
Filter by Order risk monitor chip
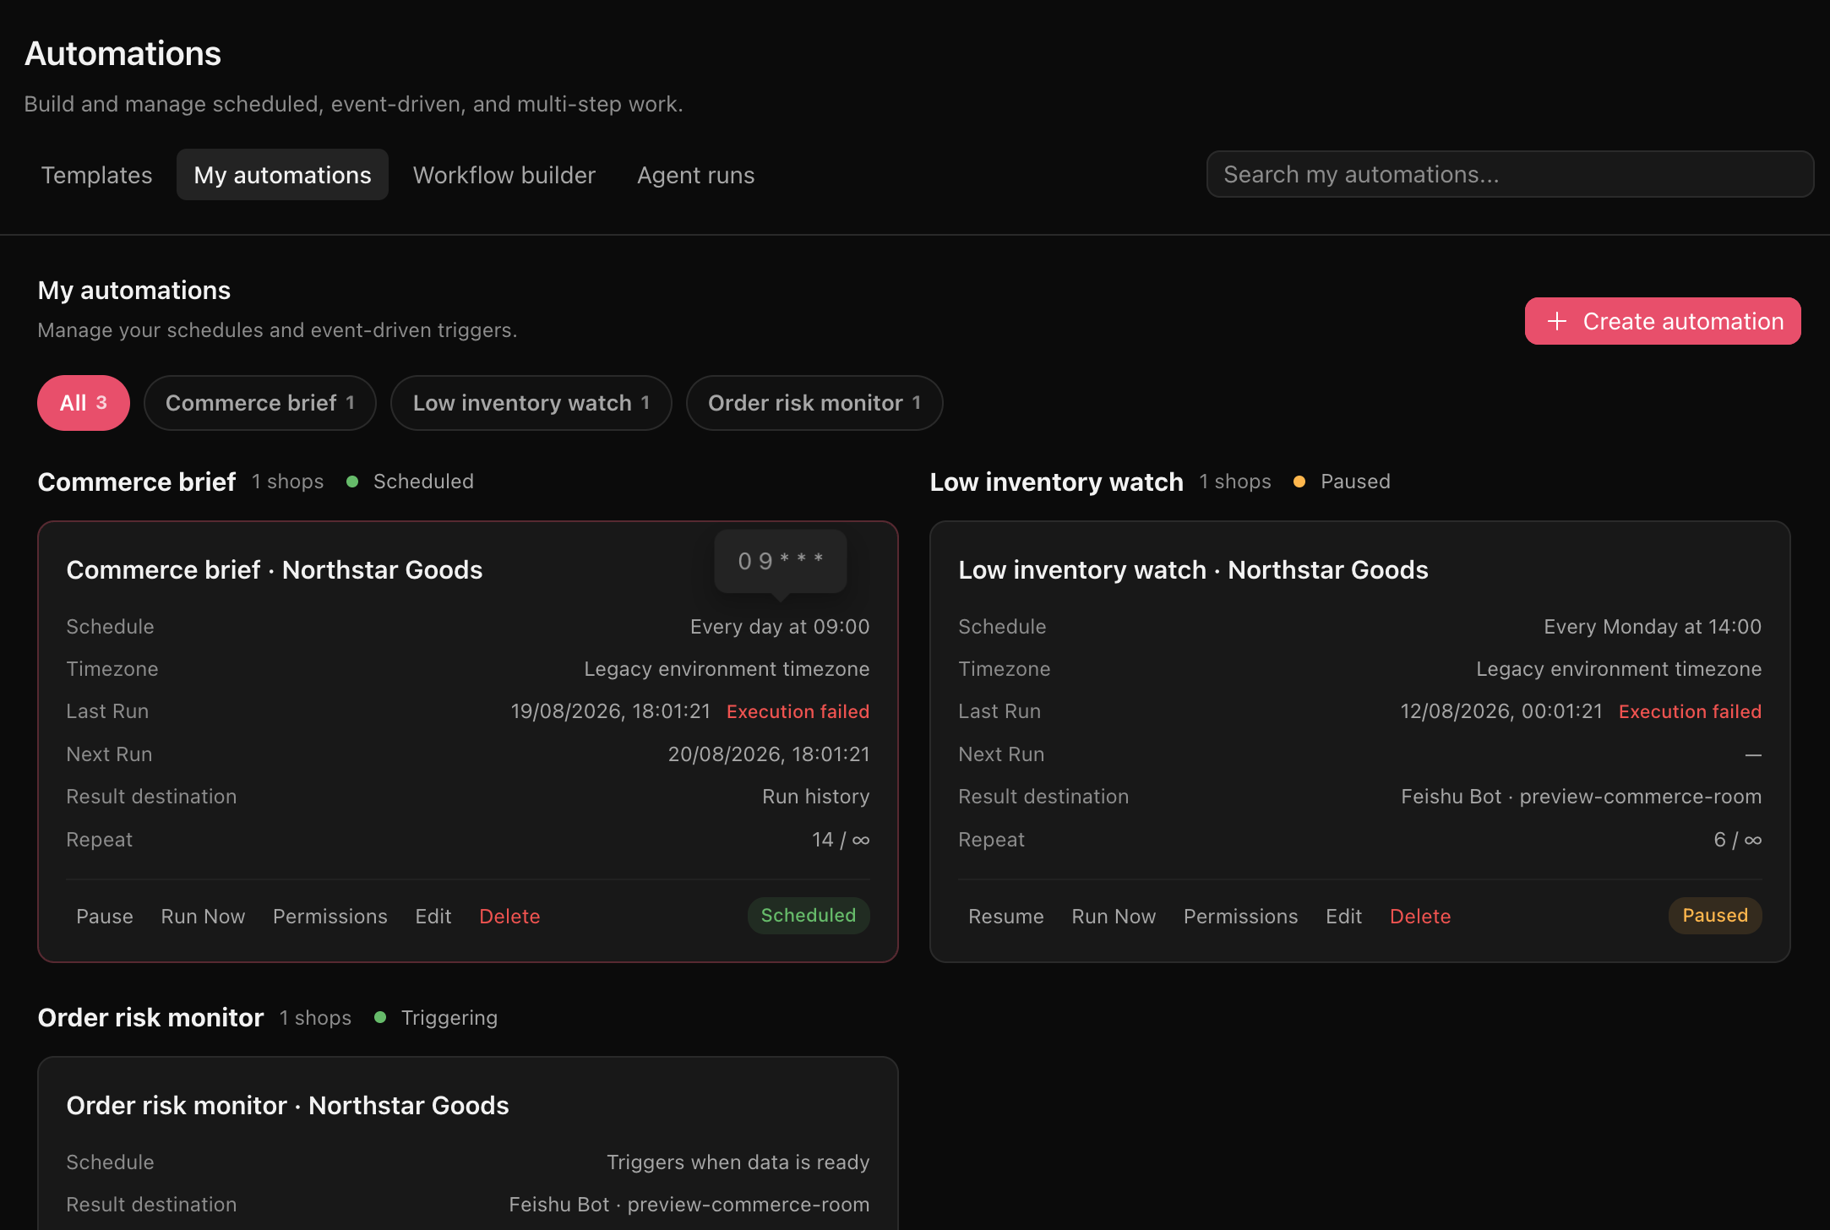pyautogui.click(x=814, y=403)
